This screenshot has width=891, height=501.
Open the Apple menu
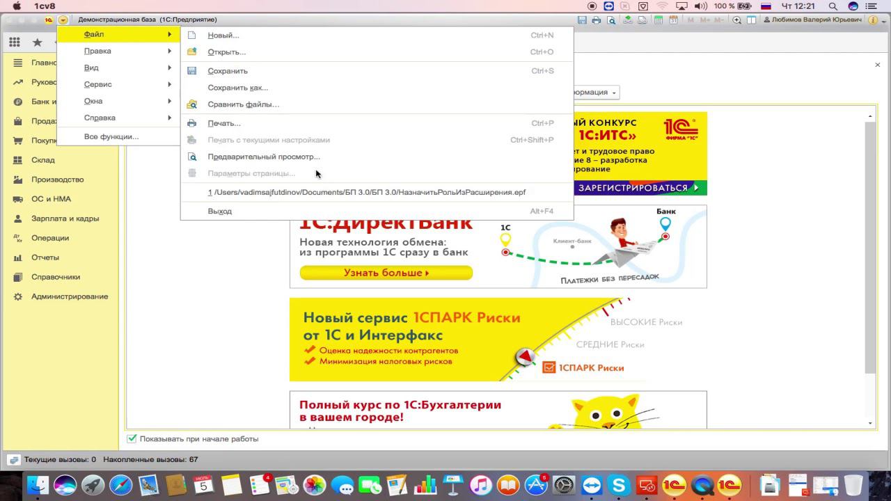(x=17, y=6)
